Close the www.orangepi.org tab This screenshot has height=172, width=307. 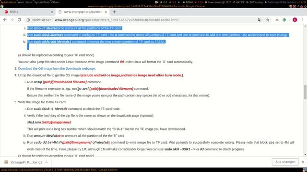pyautogui.click(x=106, y=12)
